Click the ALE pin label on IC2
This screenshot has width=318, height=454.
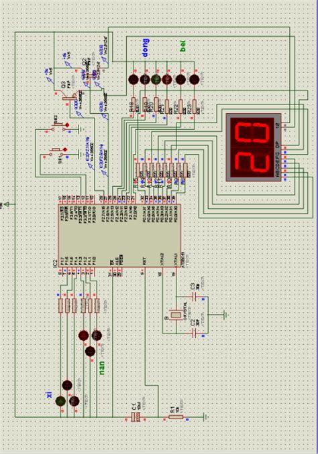click(x=117, y=260)
